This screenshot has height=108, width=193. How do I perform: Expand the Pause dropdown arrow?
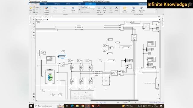tap(105, 12)
